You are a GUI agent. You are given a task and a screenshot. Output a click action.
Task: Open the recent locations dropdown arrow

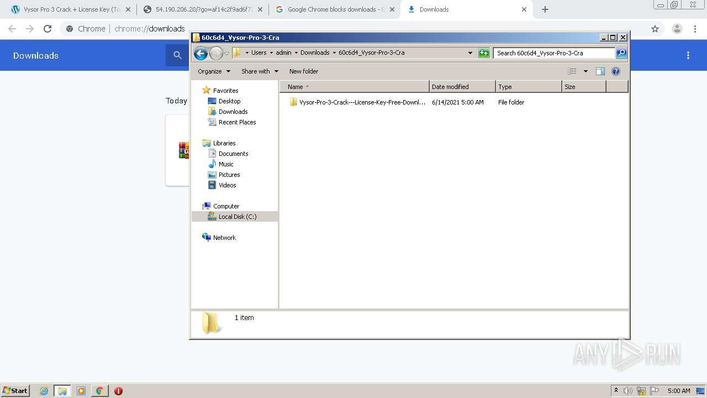coord(226,53)
